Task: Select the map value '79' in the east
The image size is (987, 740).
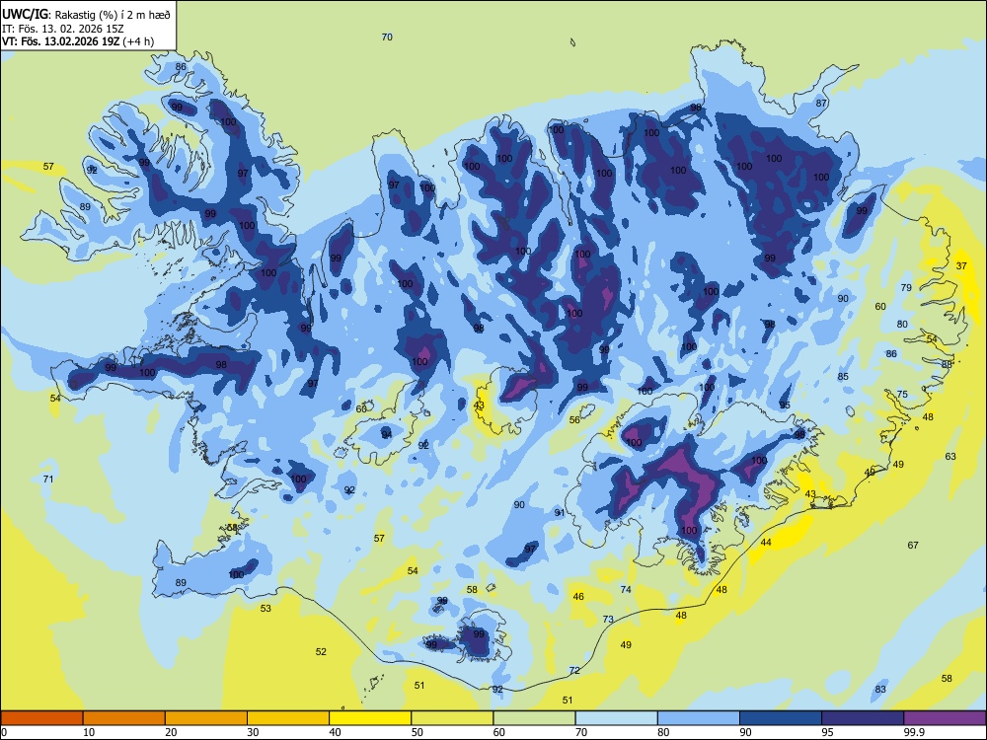Action: [906, 287]
